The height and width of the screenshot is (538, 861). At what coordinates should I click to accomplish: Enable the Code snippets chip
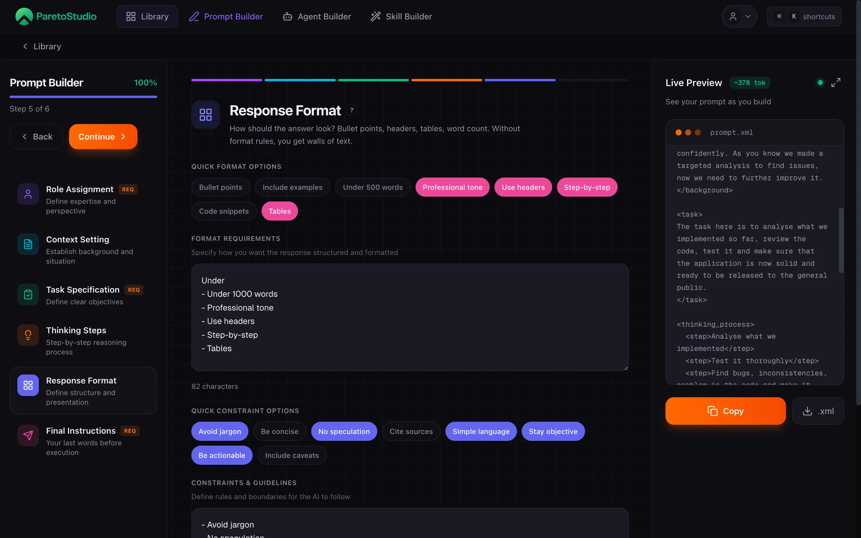click(224, 211)
